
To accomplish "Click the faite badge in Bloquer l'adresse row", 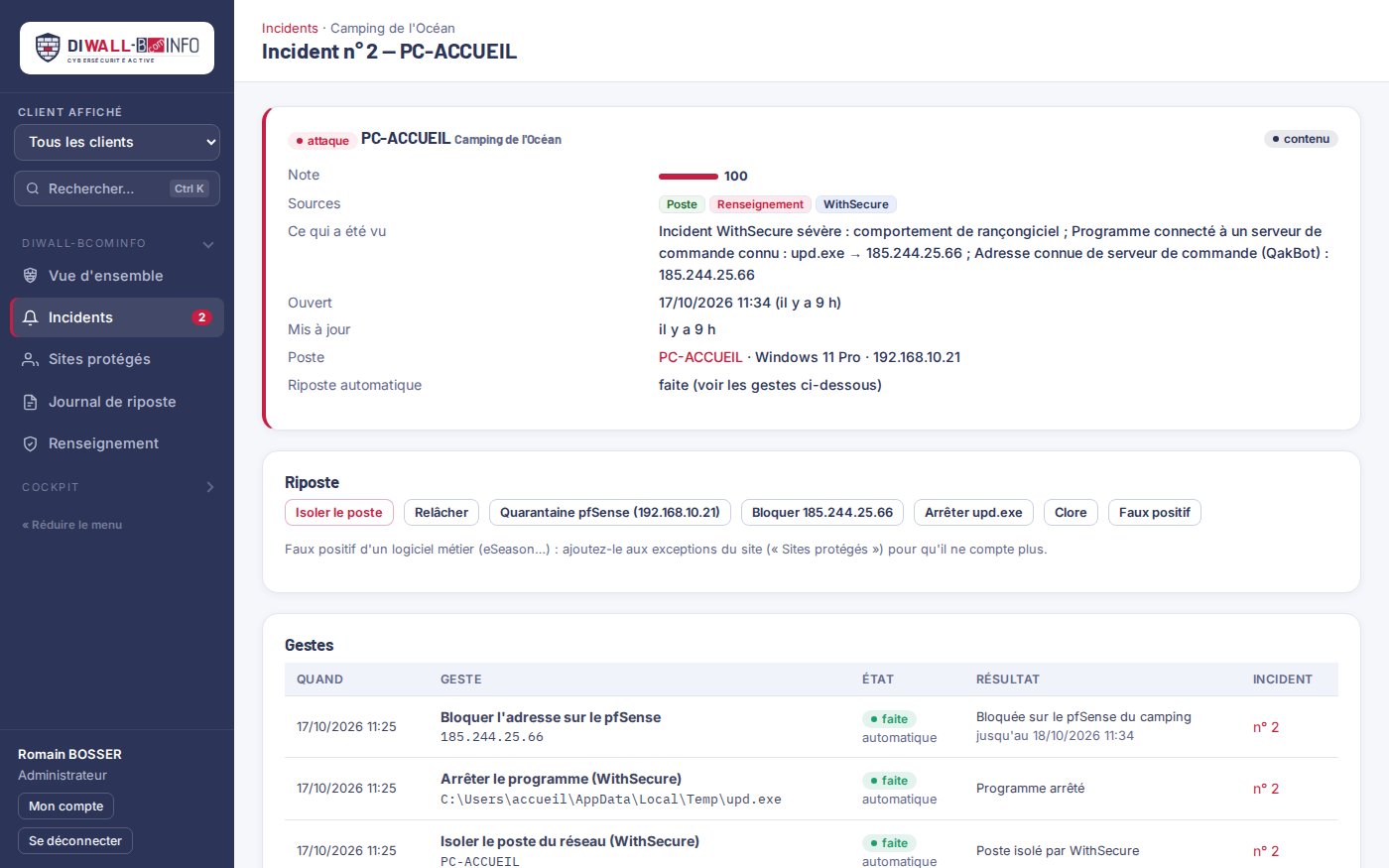I will [x=889, y=719].
